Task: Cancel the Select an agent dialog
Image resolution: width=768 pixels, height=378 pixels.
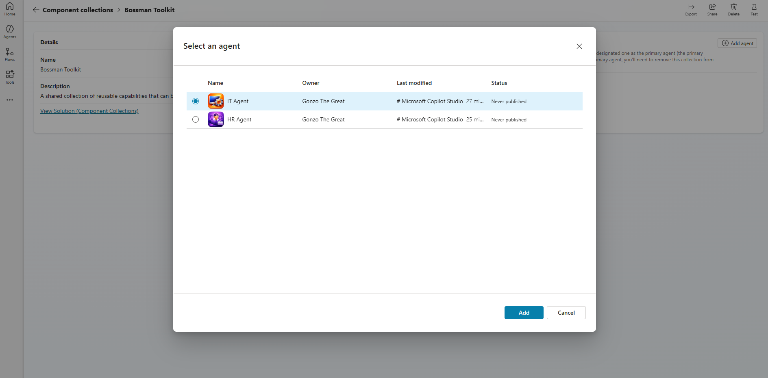Action: click(x=566, y=313)
